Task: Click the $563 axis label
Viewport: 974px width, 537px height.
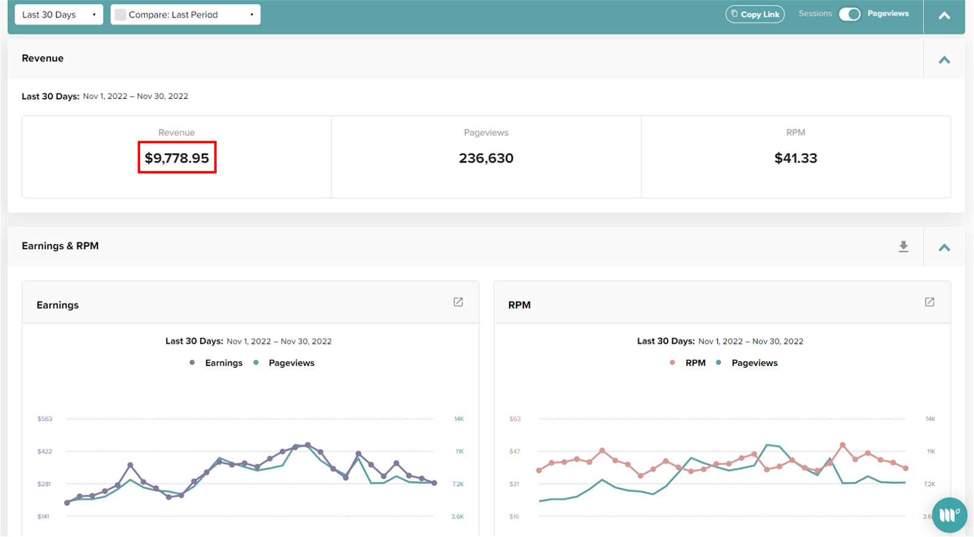Action: 44,419
